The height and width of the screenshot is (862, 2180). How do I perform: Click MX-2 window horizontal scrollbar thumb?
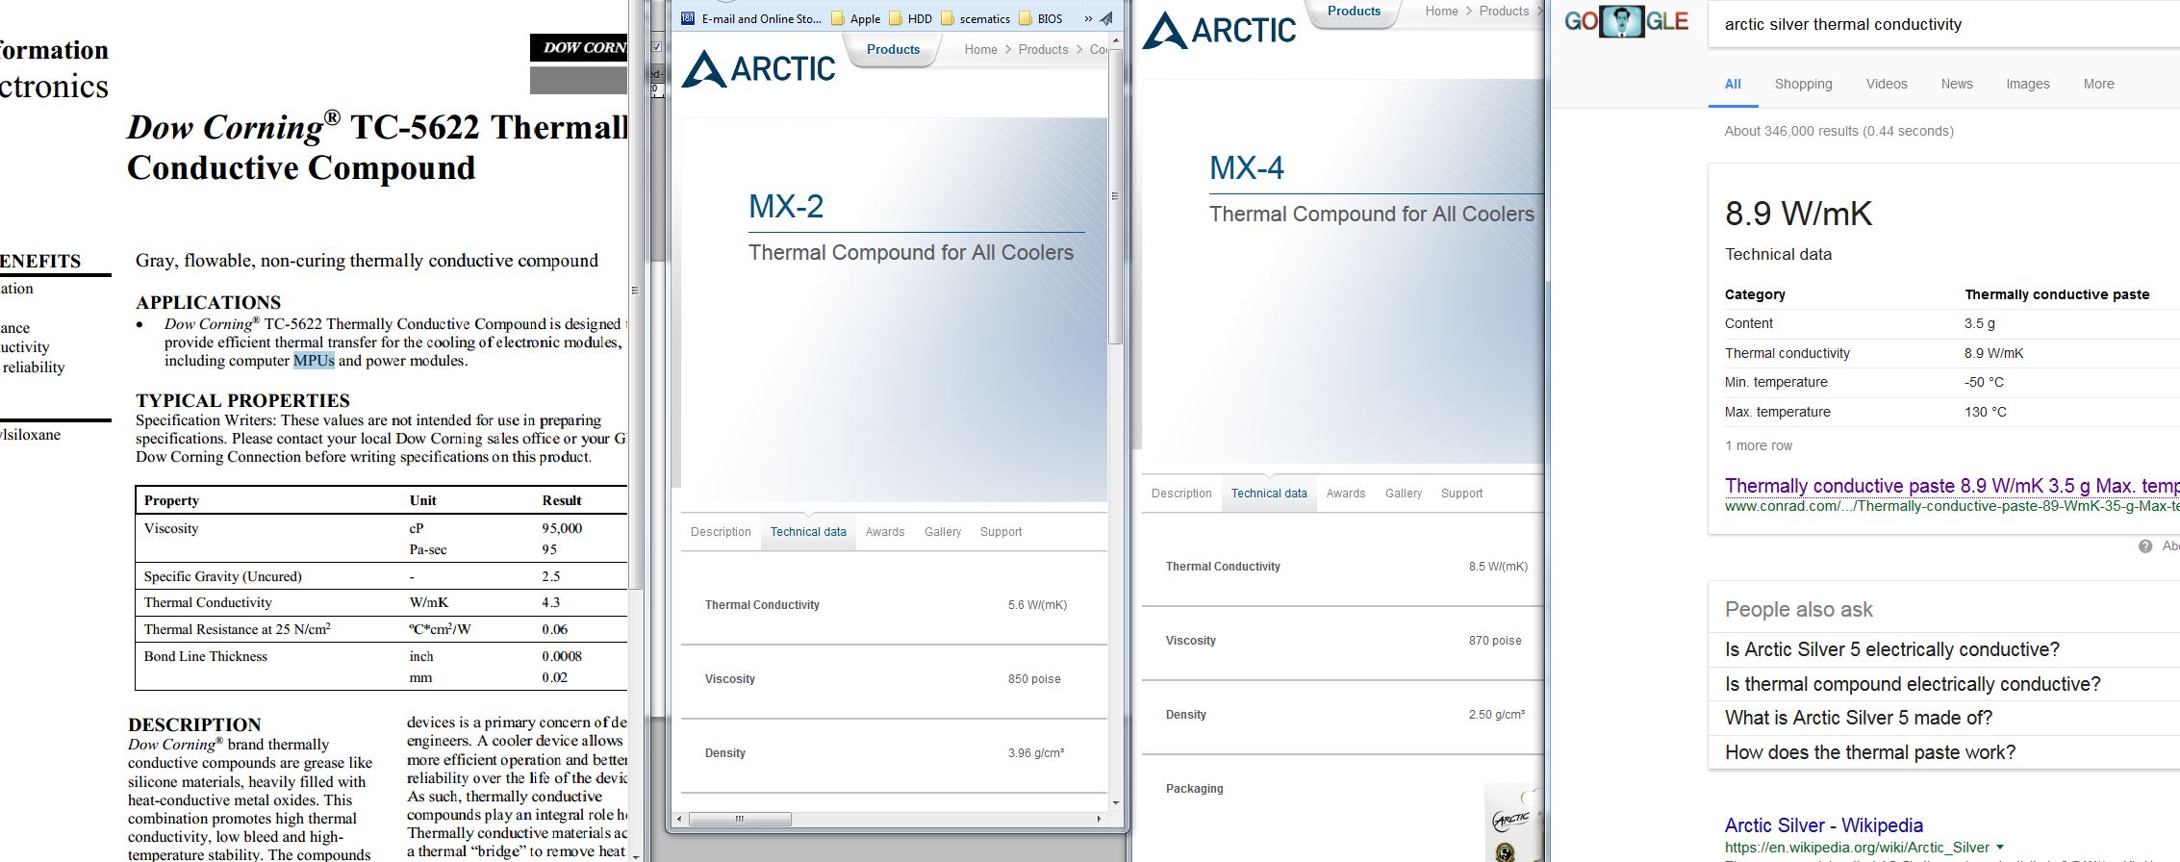pos(740,819)
